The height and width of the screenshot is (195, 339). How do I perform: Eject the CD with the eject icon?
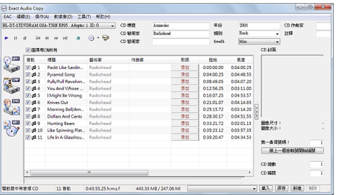point(78,38)
